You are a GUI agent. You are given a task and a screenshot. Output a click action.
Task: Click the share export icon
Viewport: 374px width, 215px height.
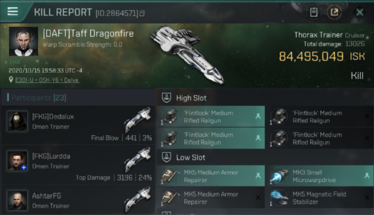pos(334,12)
